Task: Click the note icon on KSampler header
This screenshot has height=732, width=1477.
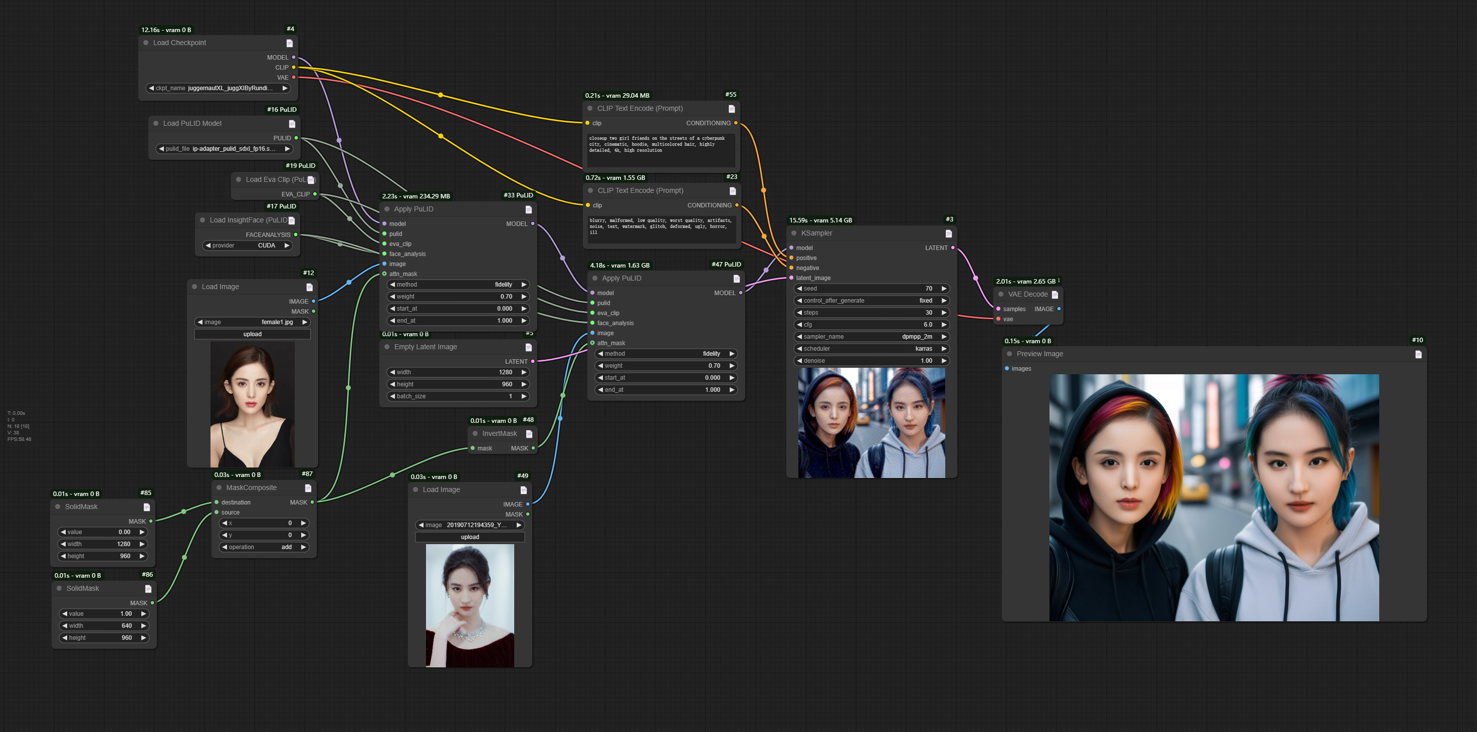Action: [949, 233]
